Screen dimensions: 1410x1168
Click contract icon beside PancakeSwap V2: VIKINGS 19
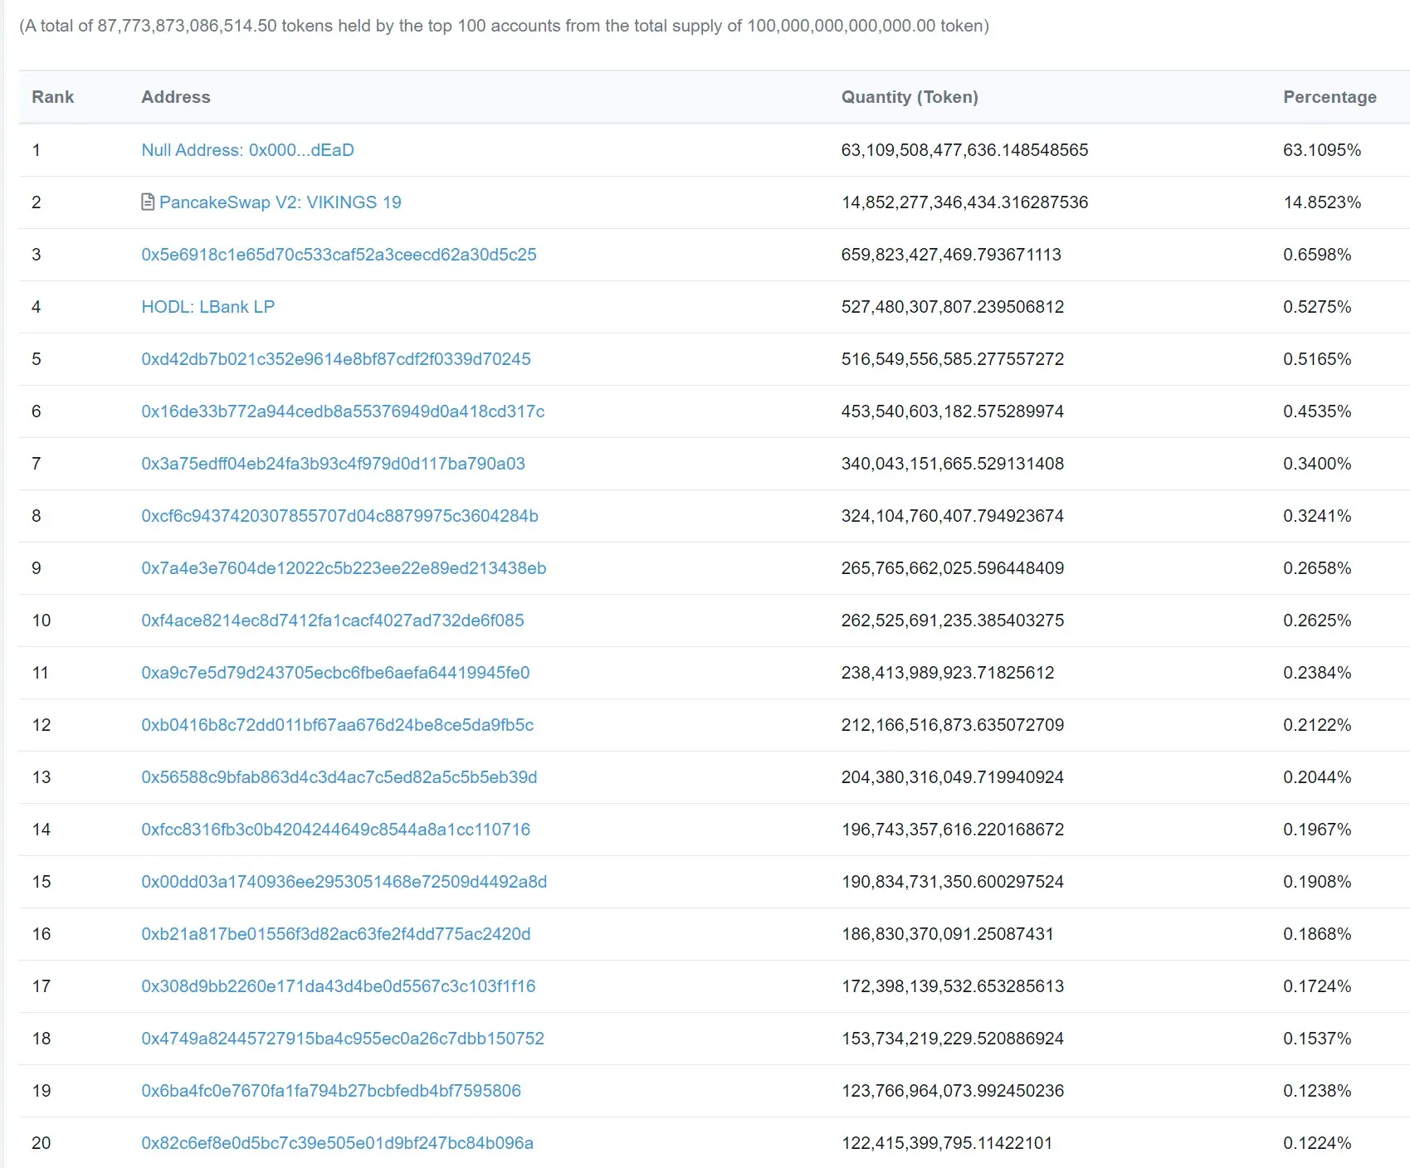click(x=148, y=202)
